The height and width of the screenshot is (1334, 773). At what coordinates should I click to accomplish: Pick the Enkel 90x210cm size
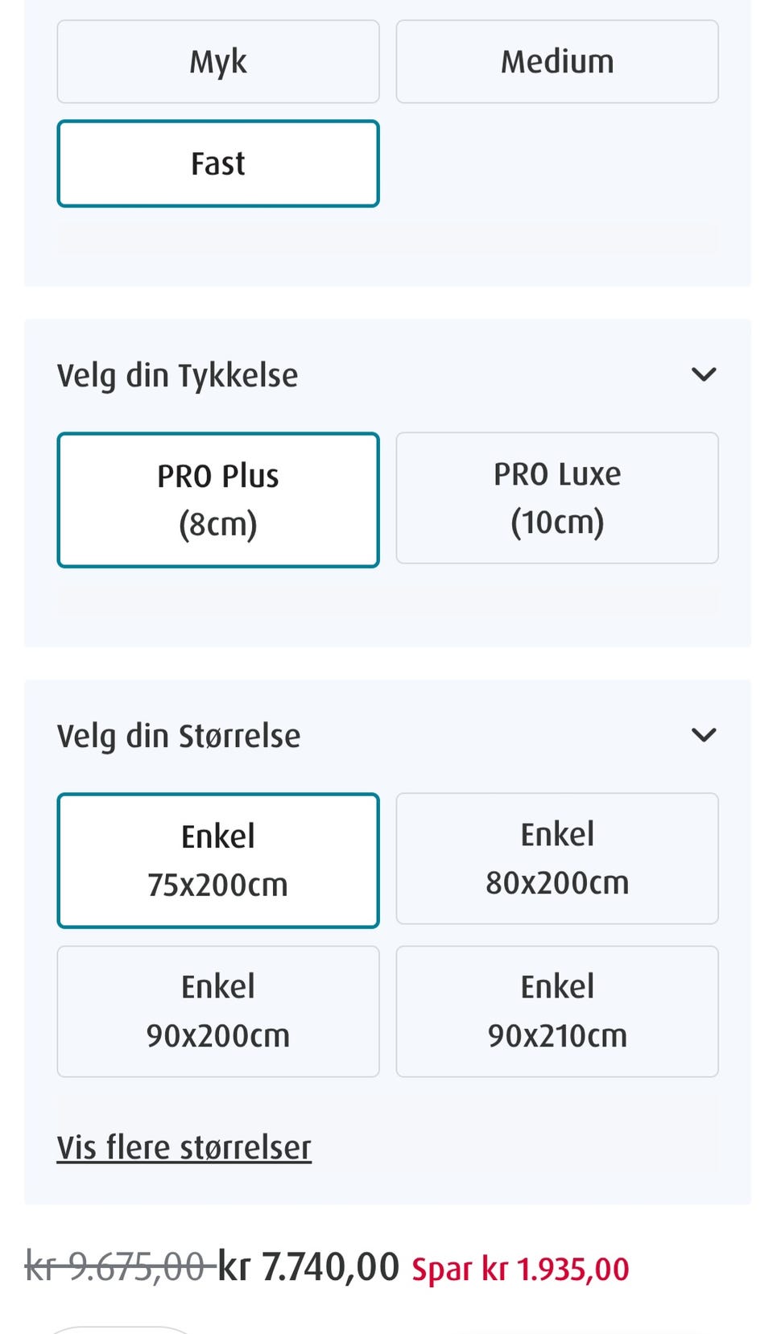click(x=557, y=1011)
